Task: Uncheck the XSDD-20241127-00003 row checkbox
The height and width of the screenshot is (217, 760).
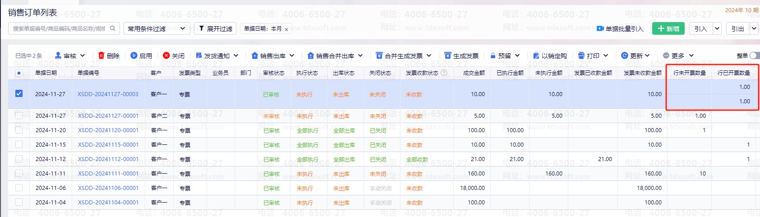Action: 18,94
